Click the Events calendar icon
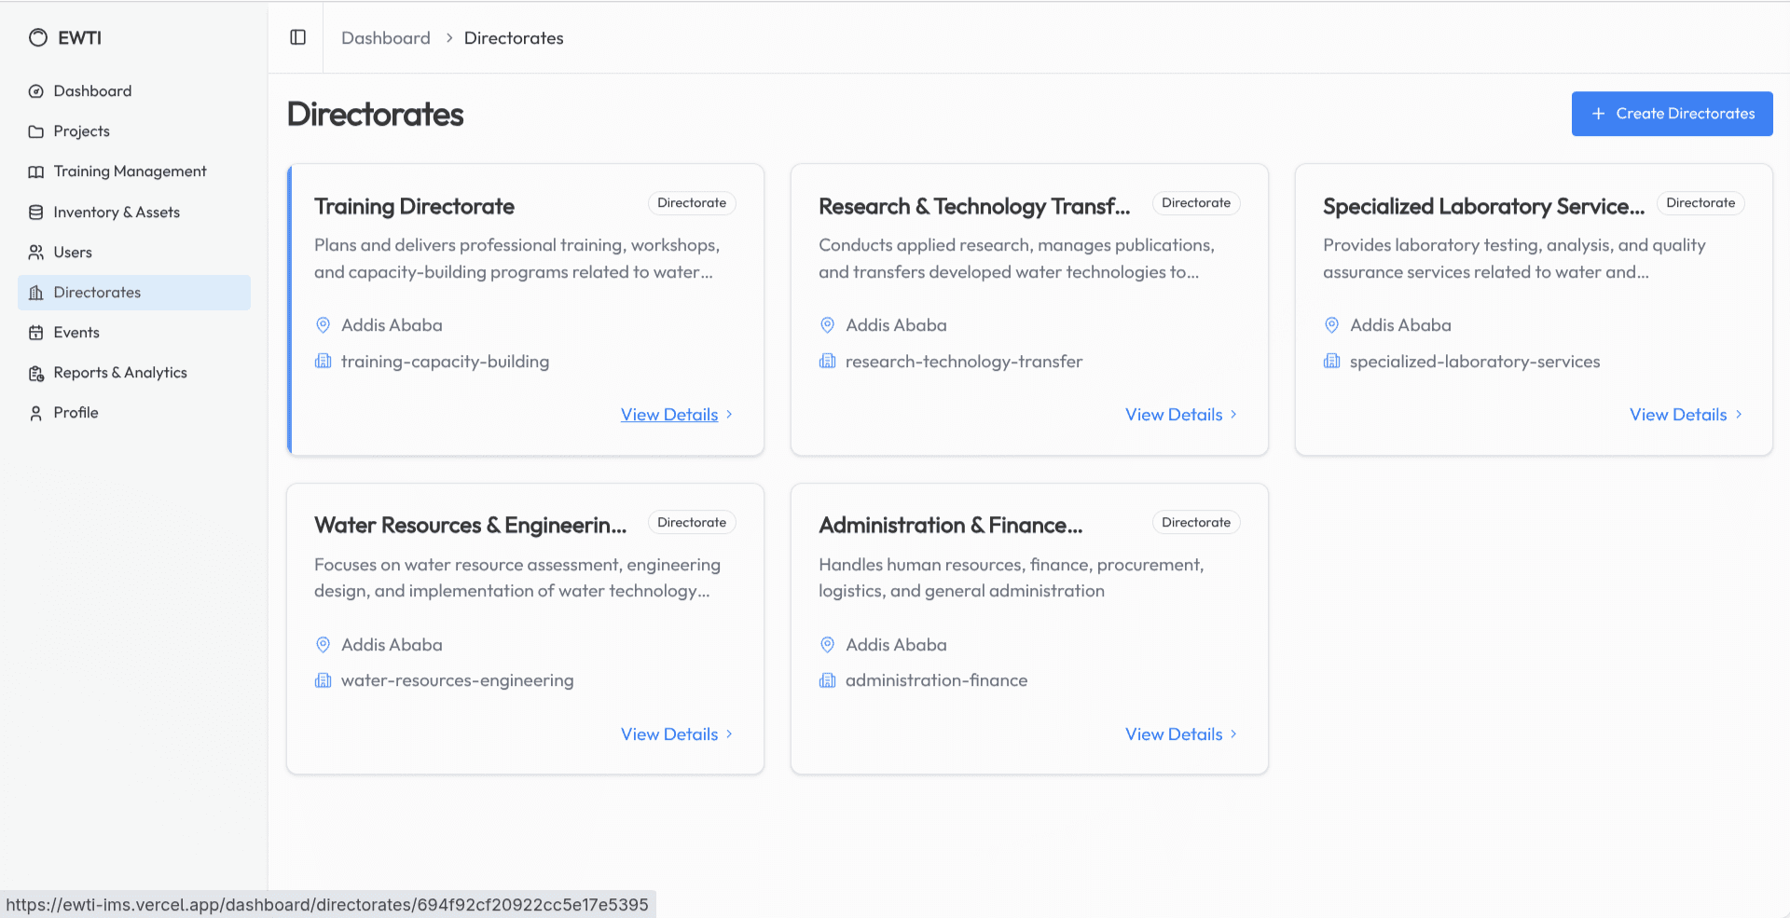The image size is (1790, 918). [x=36, y=333]
